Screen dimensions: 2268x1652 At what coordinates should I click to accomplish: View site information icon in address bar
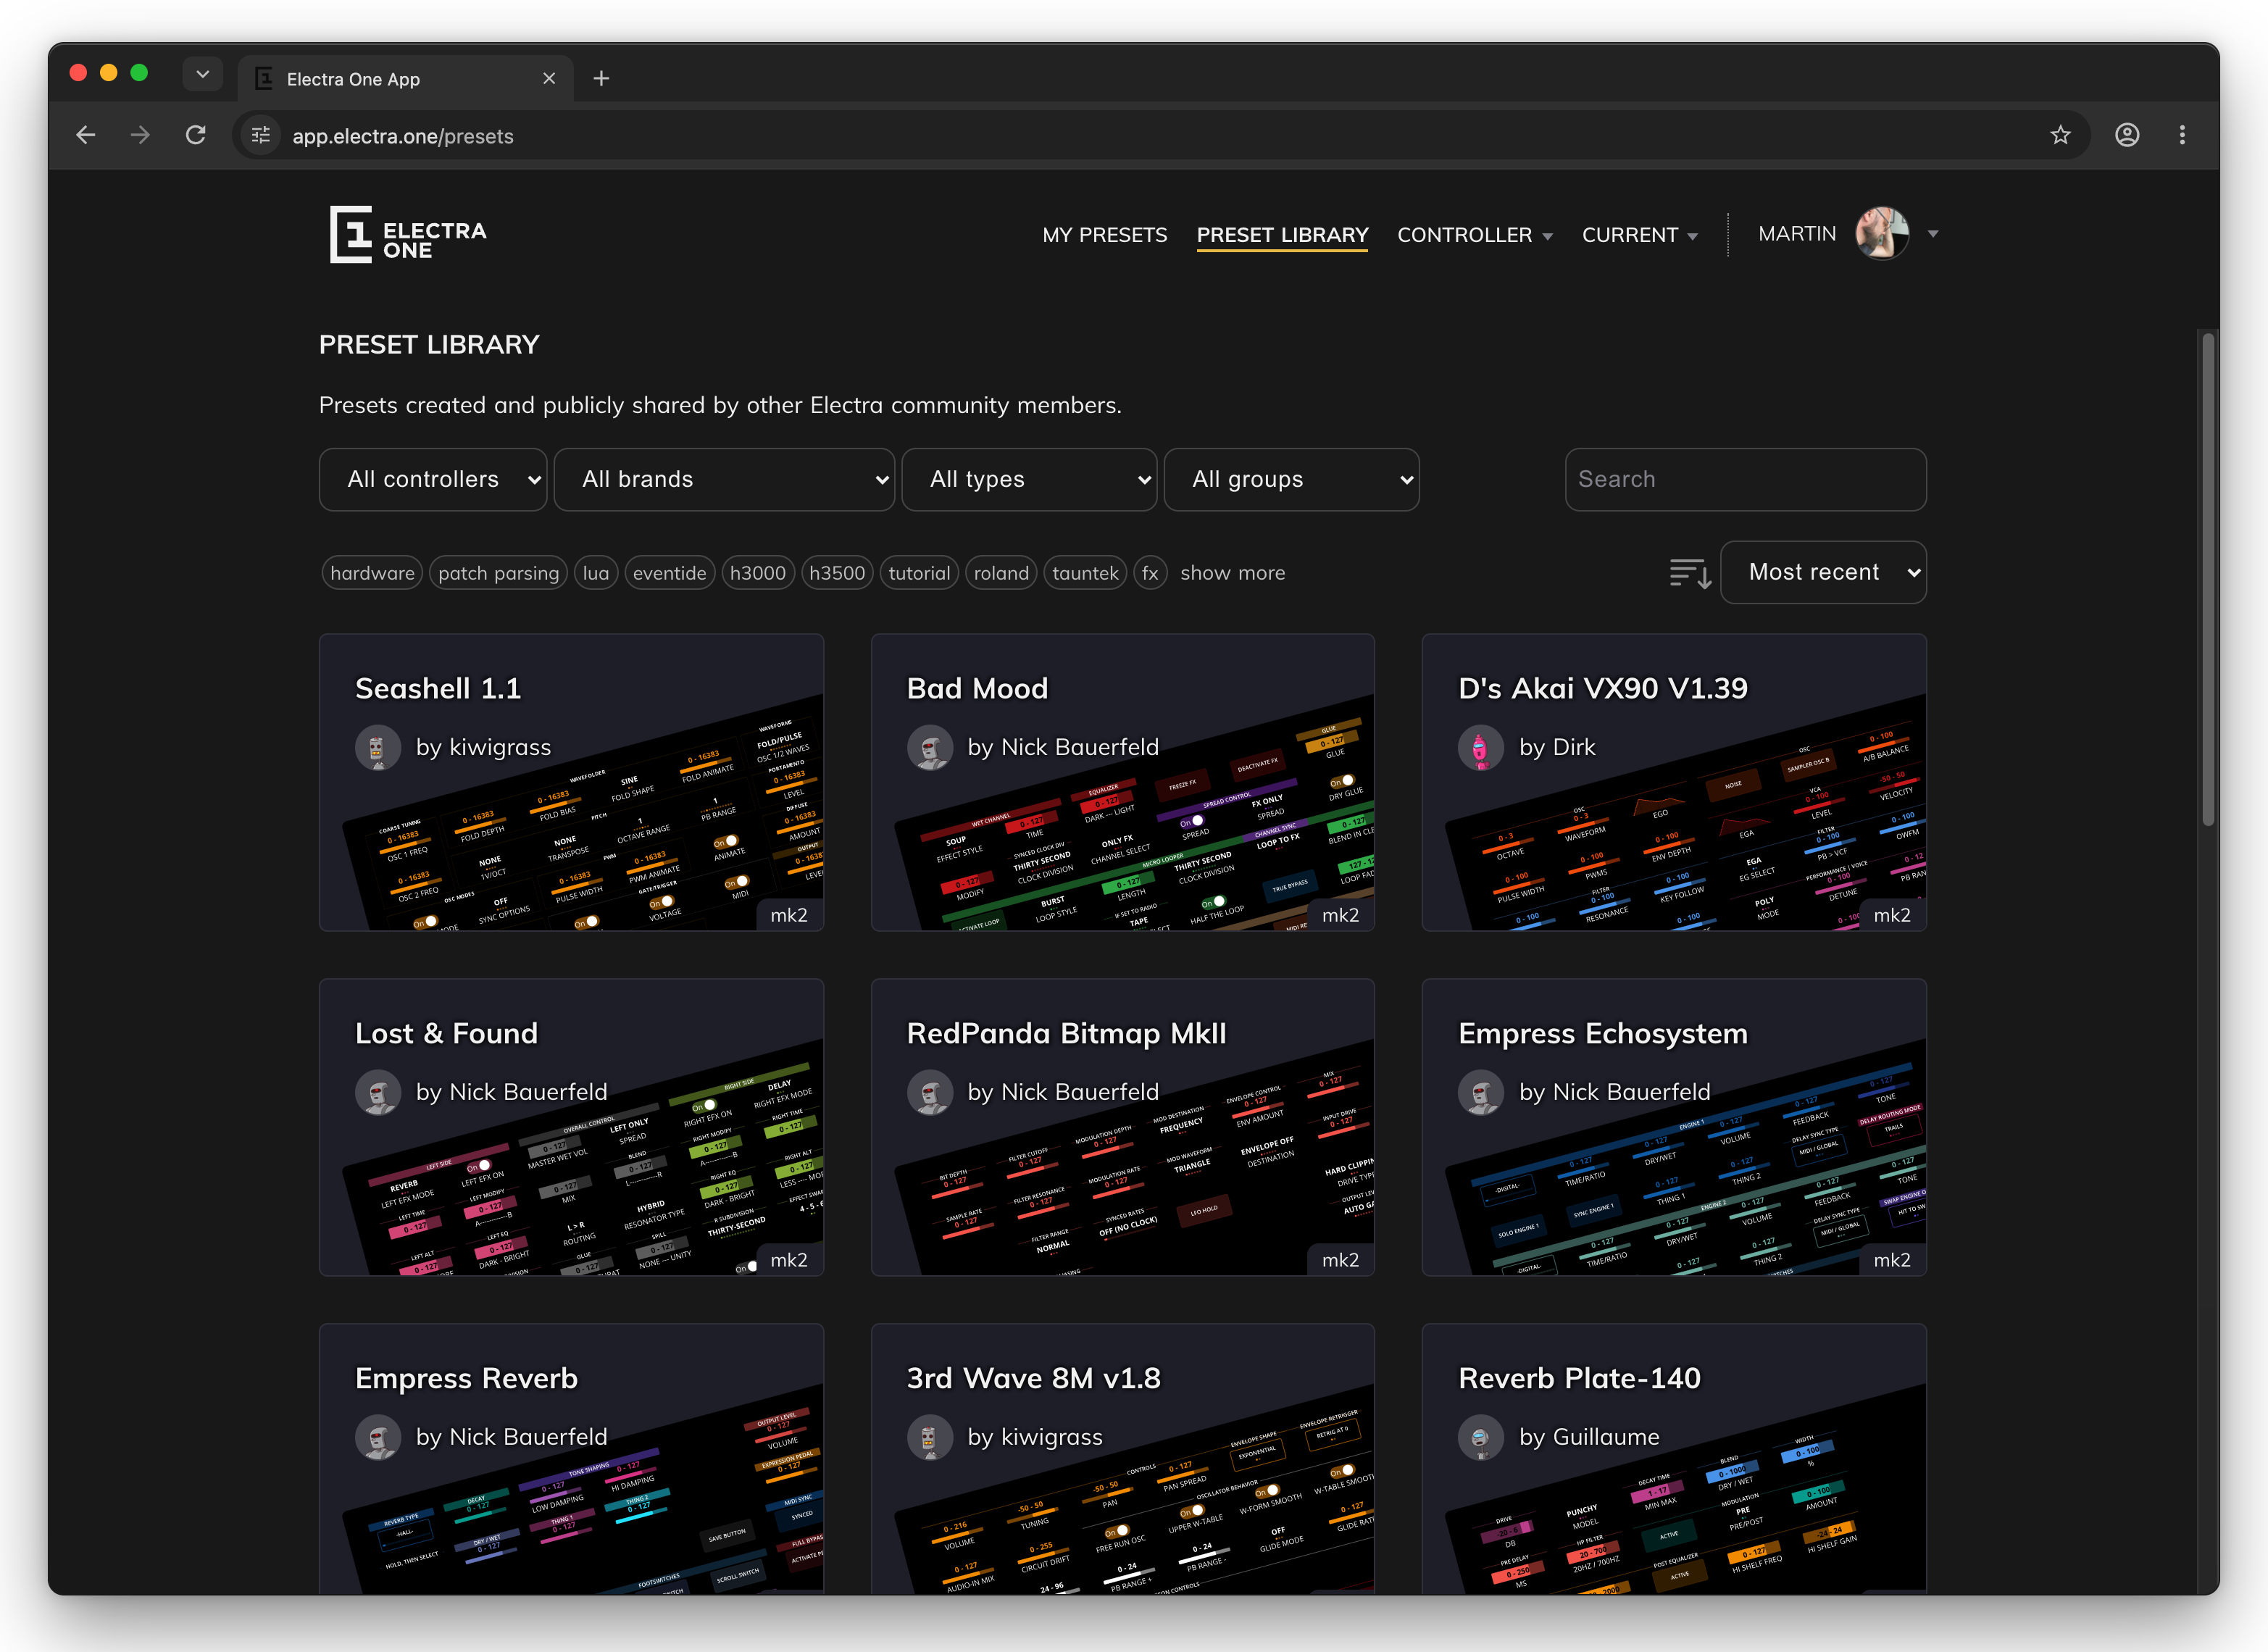coord(261,135)
